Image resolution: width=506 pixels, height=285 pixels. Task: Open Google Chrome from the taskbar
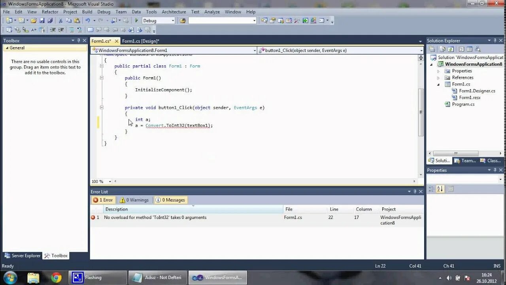[56, 277]
